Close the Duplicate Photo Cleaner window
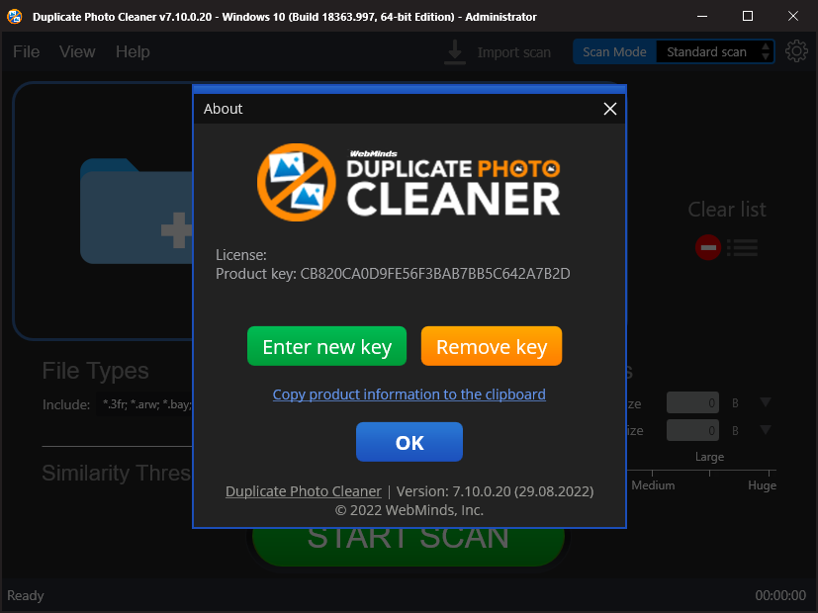 coord(793,16)
